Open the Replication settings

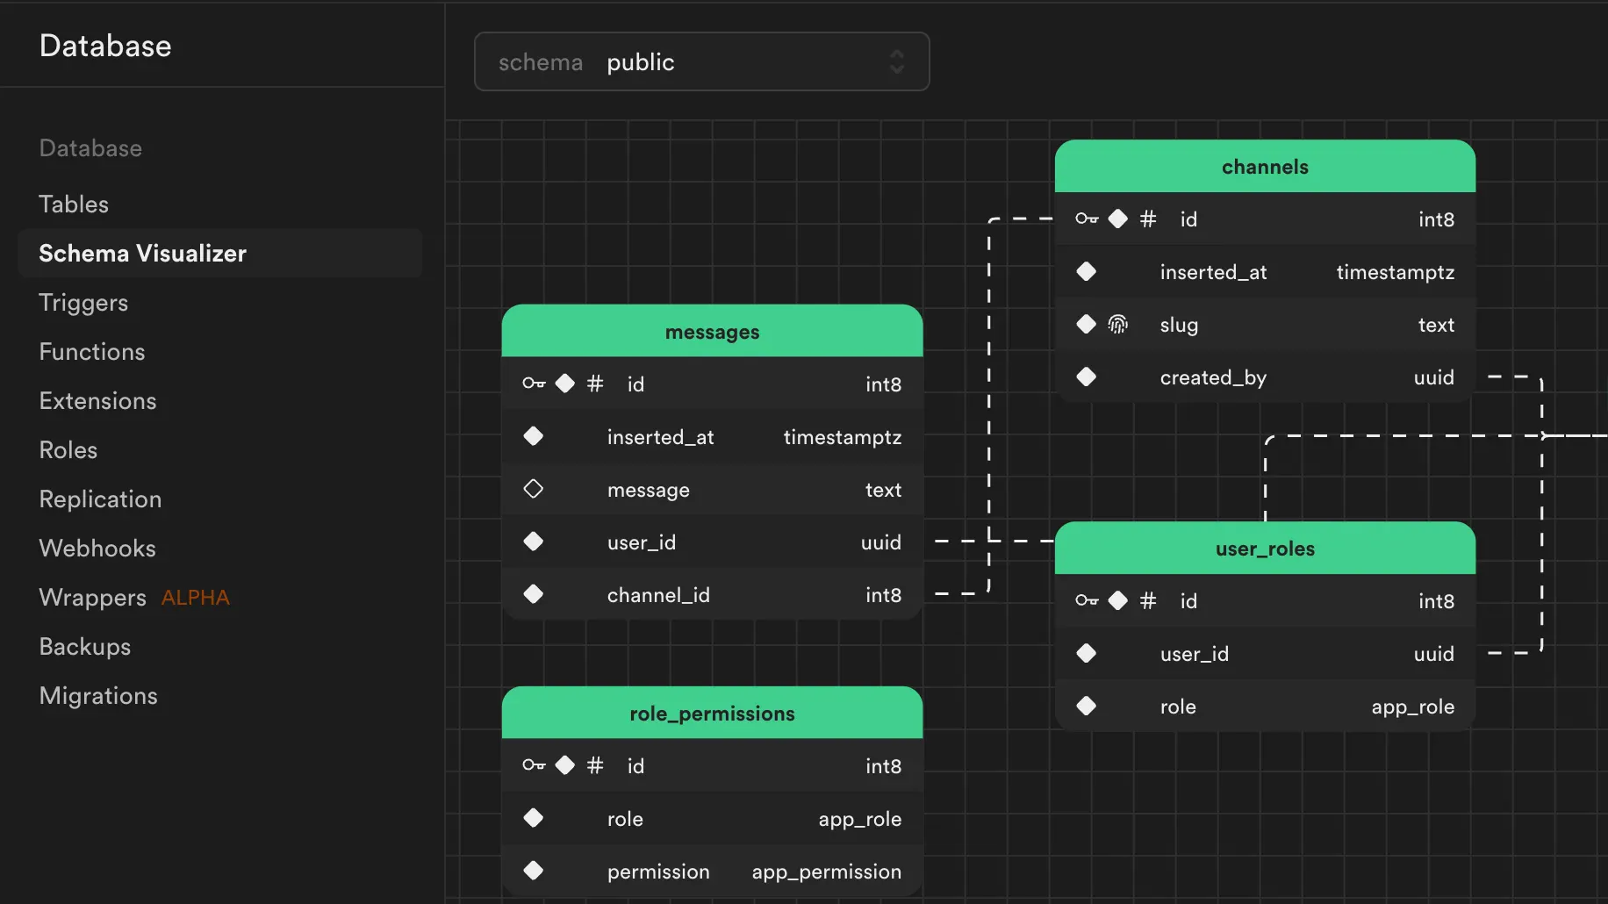tap(100, 499)
